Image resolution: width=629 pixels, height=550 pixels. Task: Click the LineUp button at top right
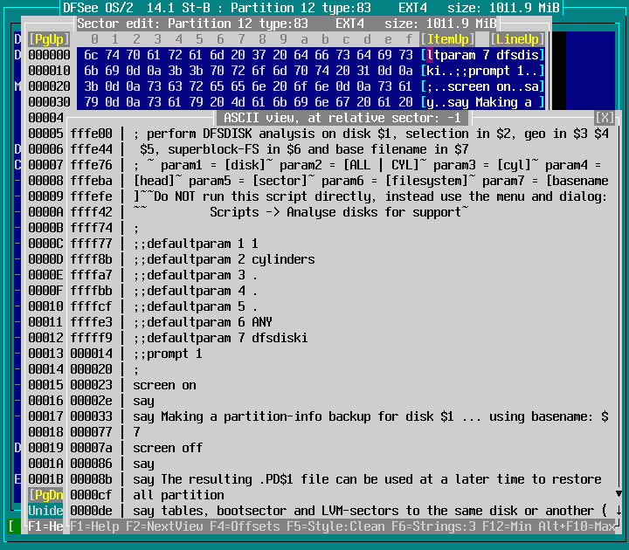tap(517, 39)
